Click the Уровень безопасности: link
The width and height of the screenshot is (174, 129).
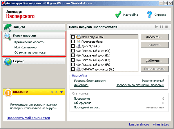pyautogui.click(x=90, y=81)
